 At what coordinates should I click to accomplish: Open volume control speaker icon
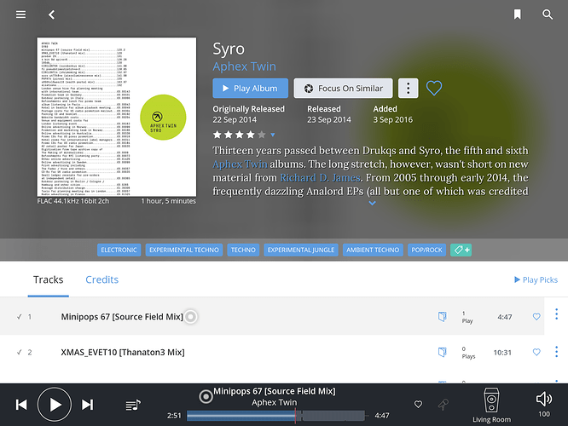point(544,400)
